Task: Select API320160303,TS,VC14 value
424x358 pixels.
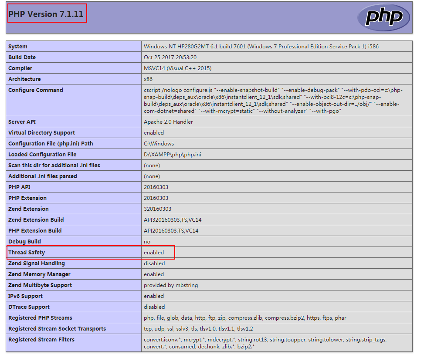Action: [x=173, y=220]
